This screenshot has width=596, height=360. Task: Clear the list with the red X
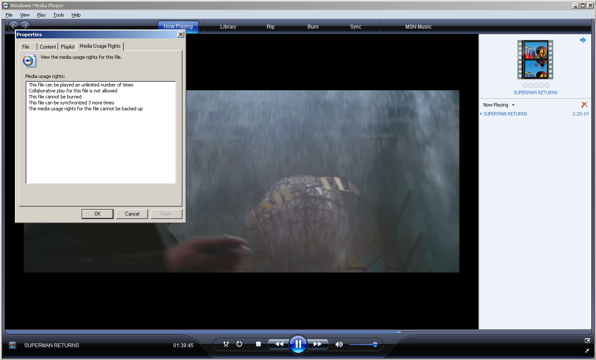[584, 105]
